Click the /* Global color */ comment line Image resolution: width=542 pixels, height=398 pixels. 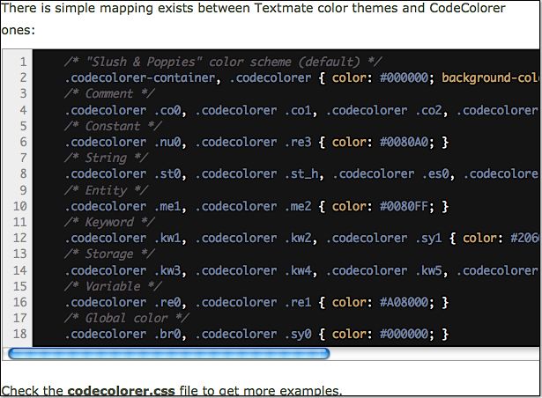coord(127,318)
